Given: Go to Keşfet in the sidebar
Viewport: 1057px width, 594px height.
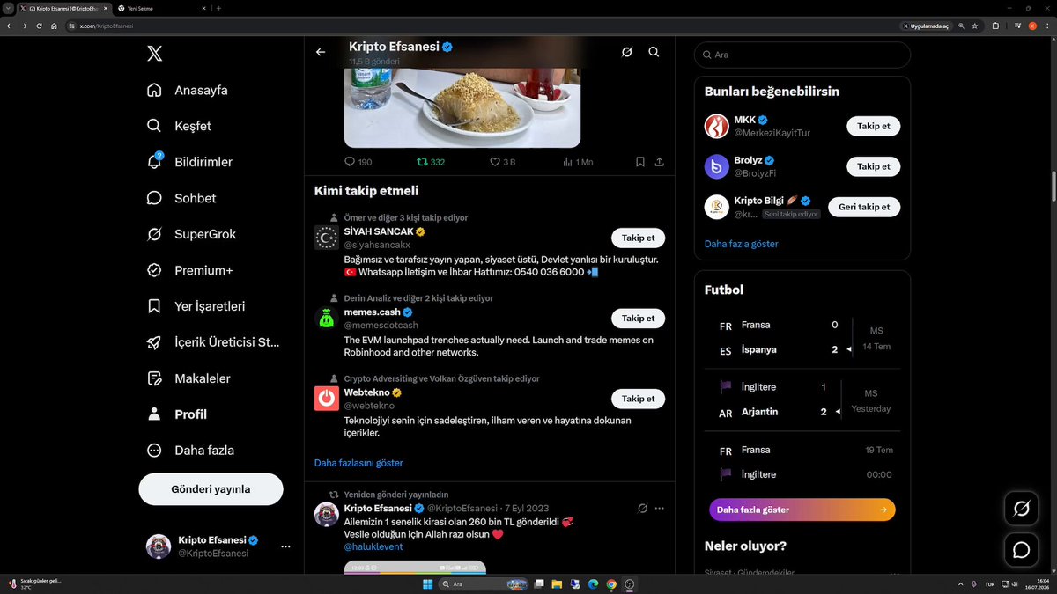Looking at the screenshot, I should tap(179, 126).
